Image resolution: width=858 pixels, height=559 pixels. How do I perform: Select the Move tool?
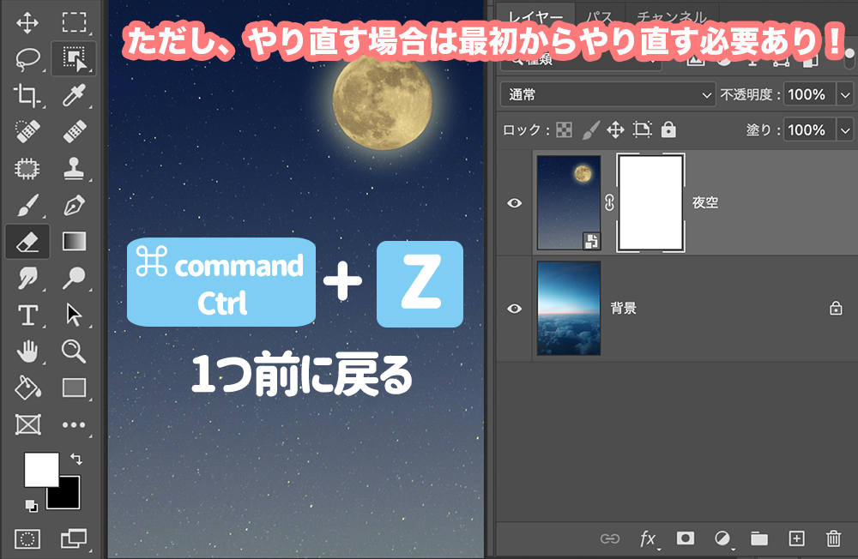(27, 22)
